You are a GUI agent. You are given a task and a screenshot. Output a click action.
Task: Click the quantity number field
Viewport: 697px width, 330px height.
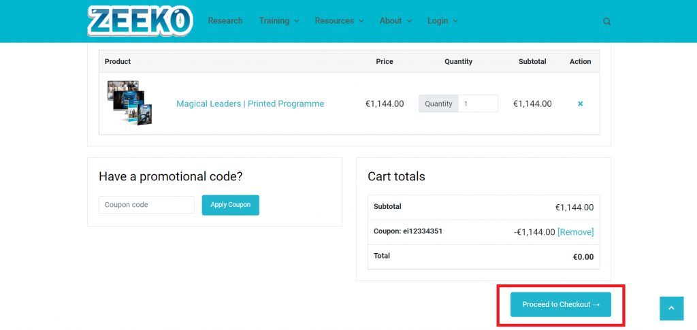coord(478,104)
